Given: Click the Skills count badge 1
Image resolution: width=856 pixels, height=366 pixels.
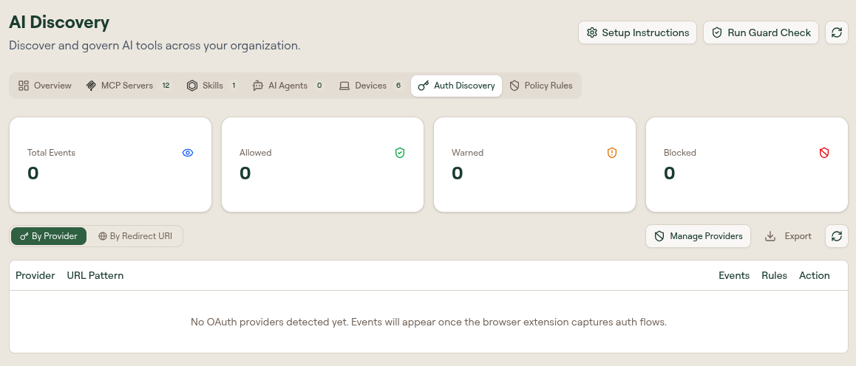Looking at the screenshot, I should point(234,86).
